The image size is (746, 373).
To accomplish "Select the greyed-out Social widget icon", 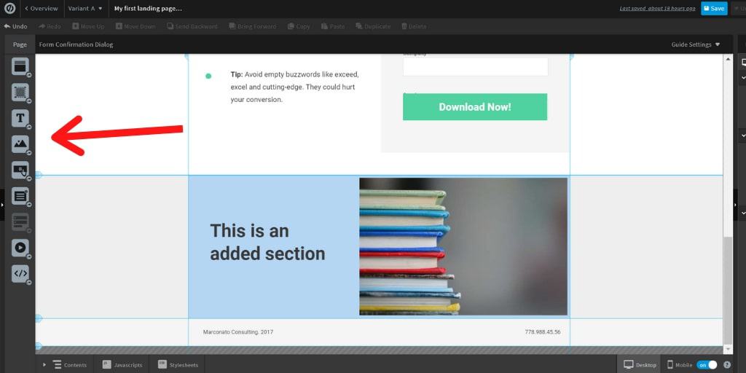I will [x=20, y=221].
